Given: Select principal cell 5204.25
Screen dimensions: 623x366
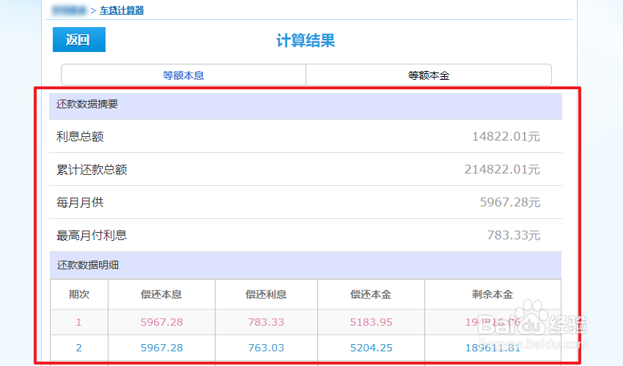Looking at the screenshot, I should 371,348.
